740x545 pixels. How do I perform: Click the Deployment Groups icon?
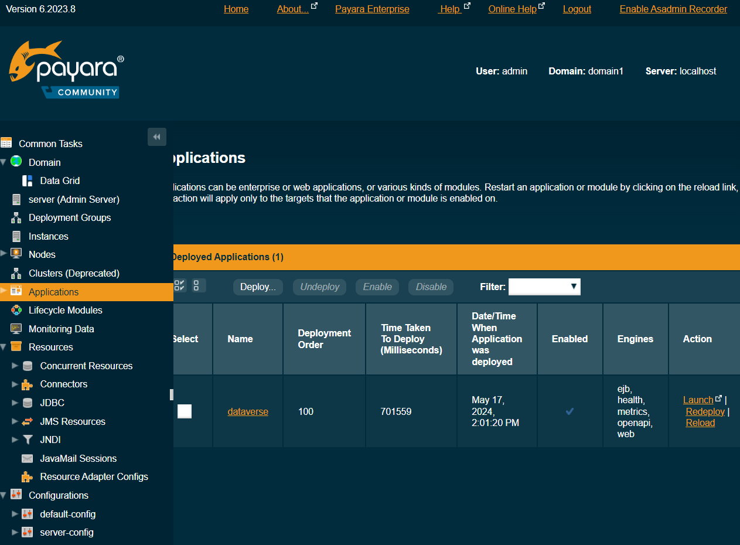pyautogui.click(x=16, y=217)
